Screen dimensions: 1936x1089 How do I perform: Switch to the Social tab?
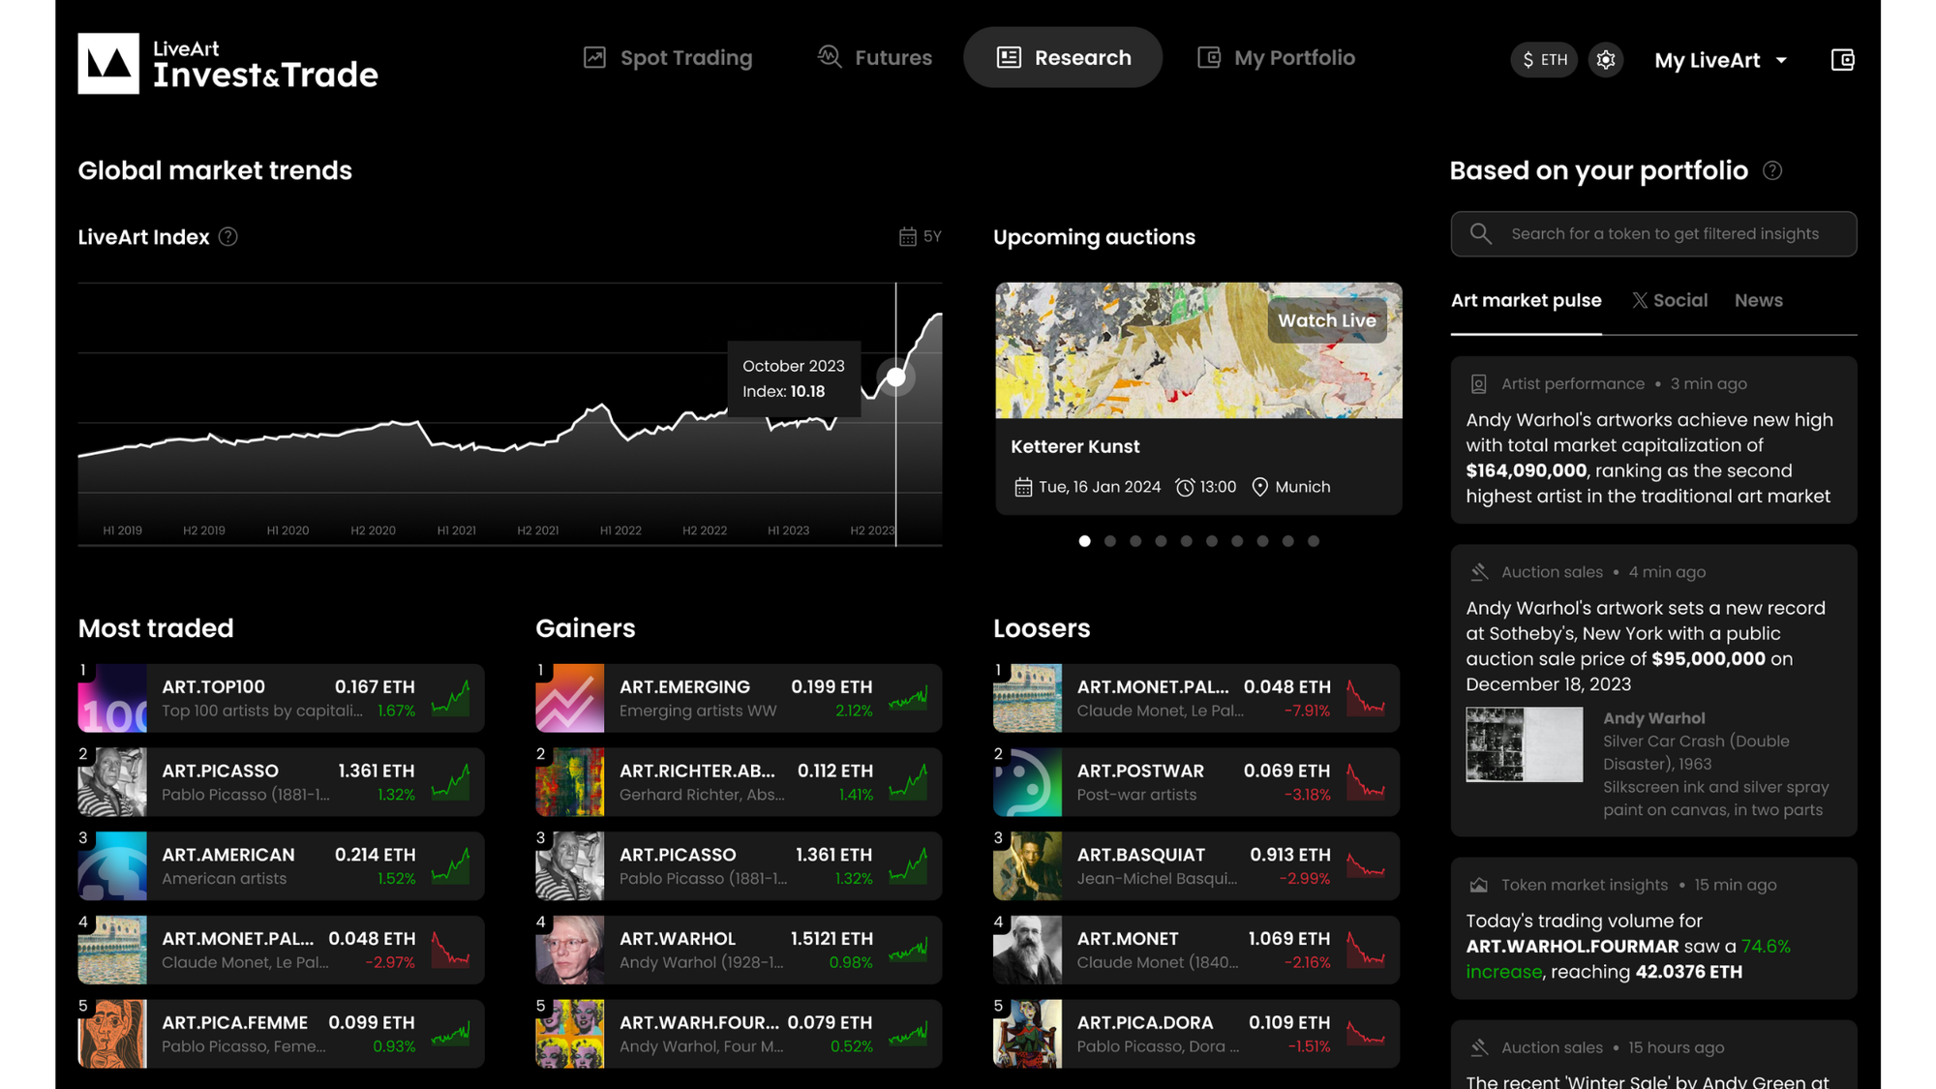1670,301
